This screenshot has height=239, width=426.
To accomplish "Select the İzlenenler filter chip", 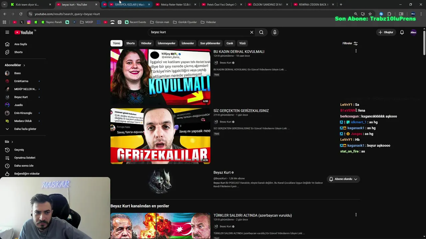I will click(x=188, y=43).
